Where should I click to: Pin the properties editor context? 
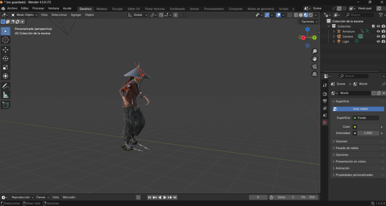(383, 84)
